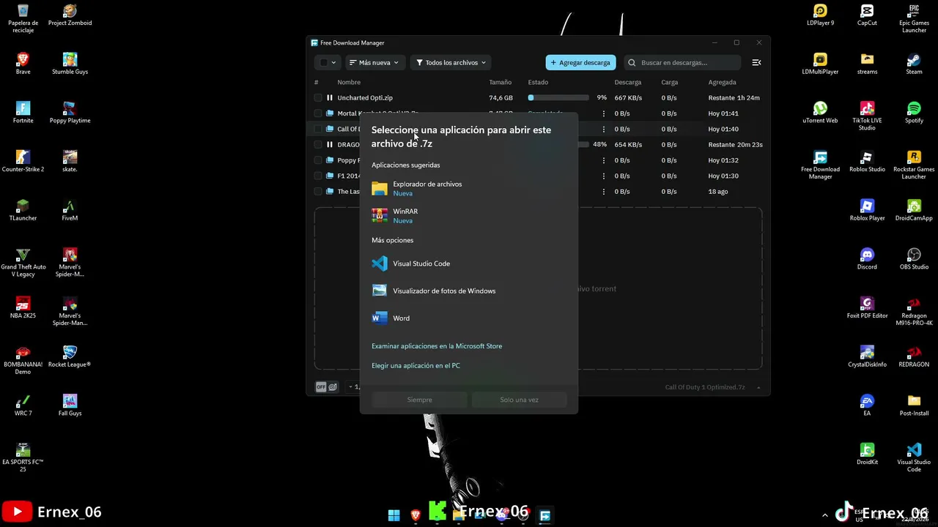Check the DRAGO row checkbox
This screenshot has width=938, height=527.
coord(318,144)
